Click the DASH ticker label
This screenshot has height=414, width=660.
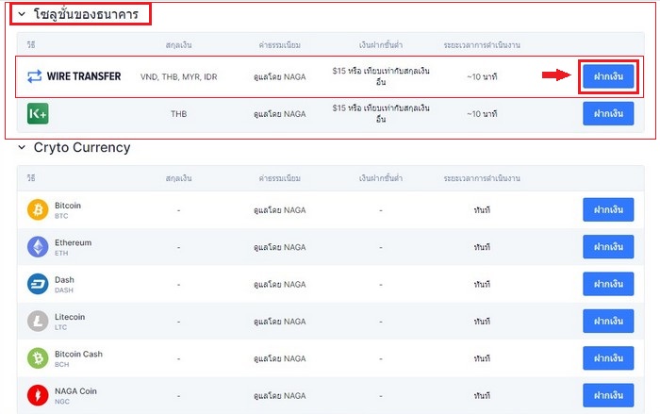pyautogui.click(x=64, y=290)
